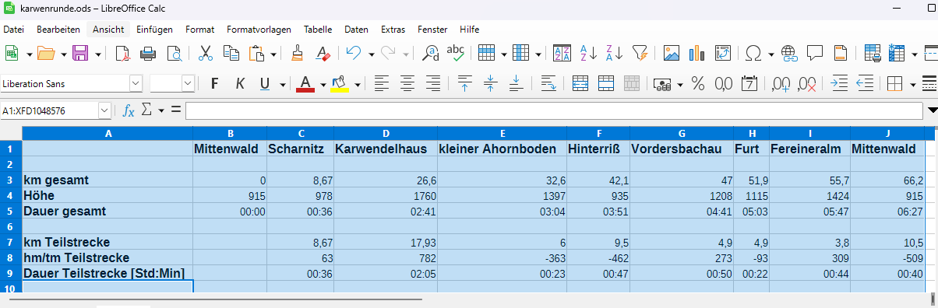Toggle italic formatting (K)

coord(240,83)
